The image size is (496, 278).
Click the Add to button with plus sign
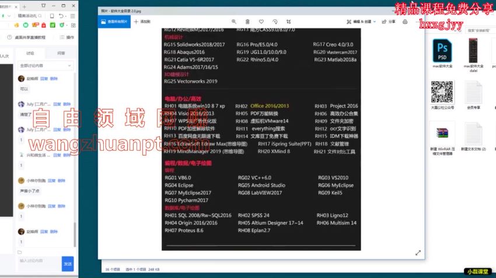tap(142, 22)
